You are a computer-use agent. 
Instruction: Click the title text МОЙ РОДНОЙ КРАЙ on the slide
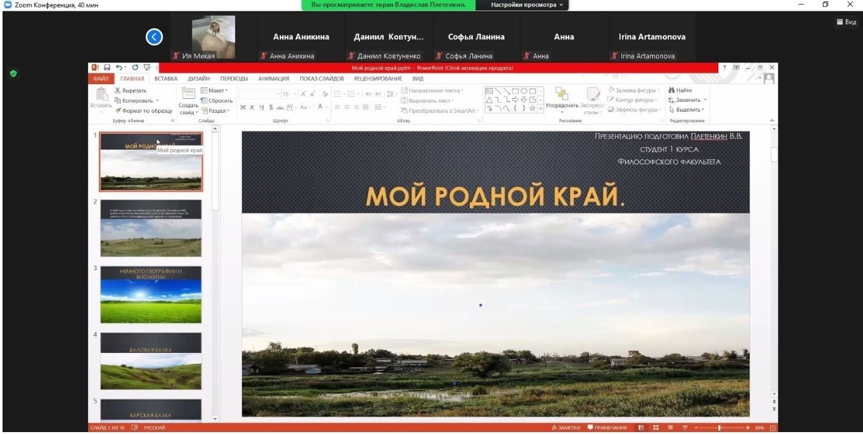(495, 197)
